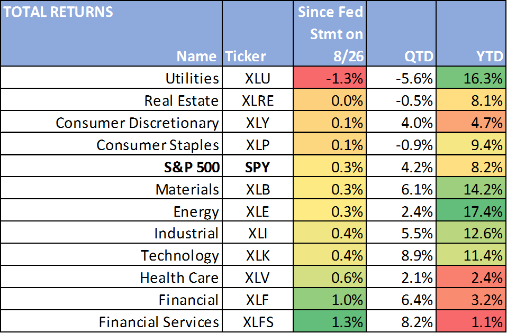The height and width of the screenshot is (333, 507).
Task: Select the TOTAL RETURNS header cell
Action: tap(112, 34)
